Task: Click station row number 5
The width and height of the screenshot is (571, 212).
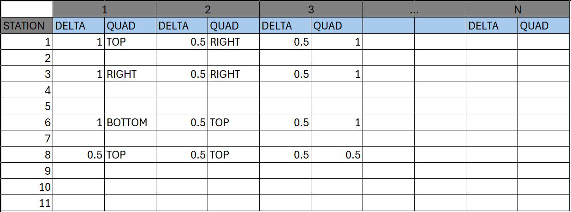Action: pos(27,106)
